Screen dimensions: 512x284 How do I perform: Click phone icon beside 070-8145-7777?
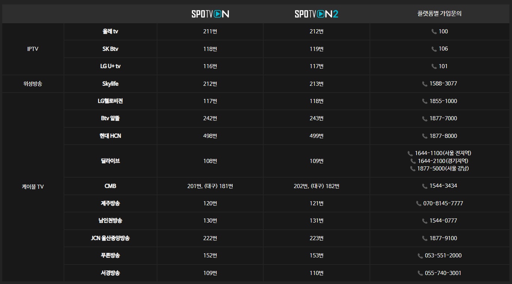tap(419, 204)
